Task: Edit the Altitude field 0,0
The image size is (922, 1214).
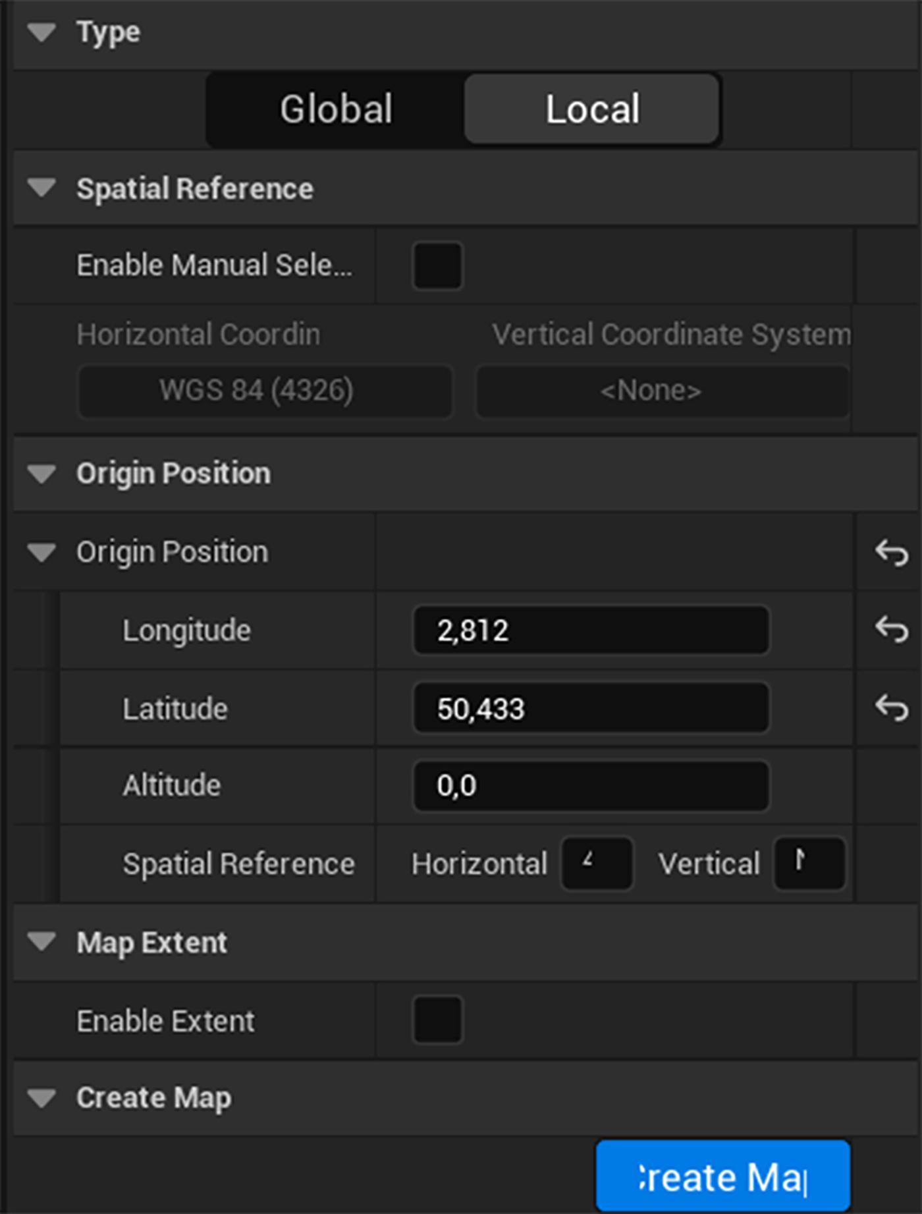Action: 591,786
